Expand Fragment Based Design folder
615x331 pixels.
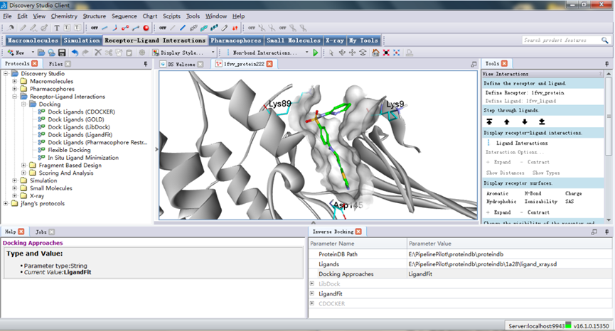[23, 165]
